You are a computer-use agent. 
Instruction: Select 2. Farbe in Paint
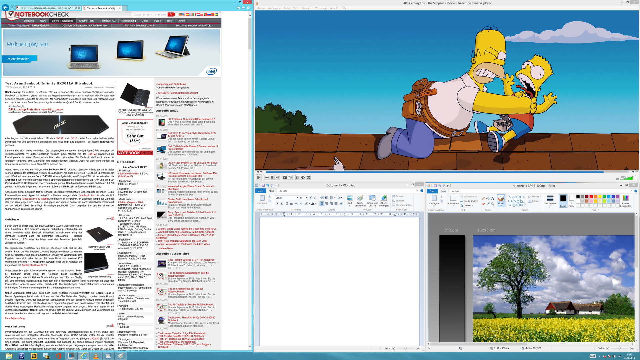(x=571, y=201)
